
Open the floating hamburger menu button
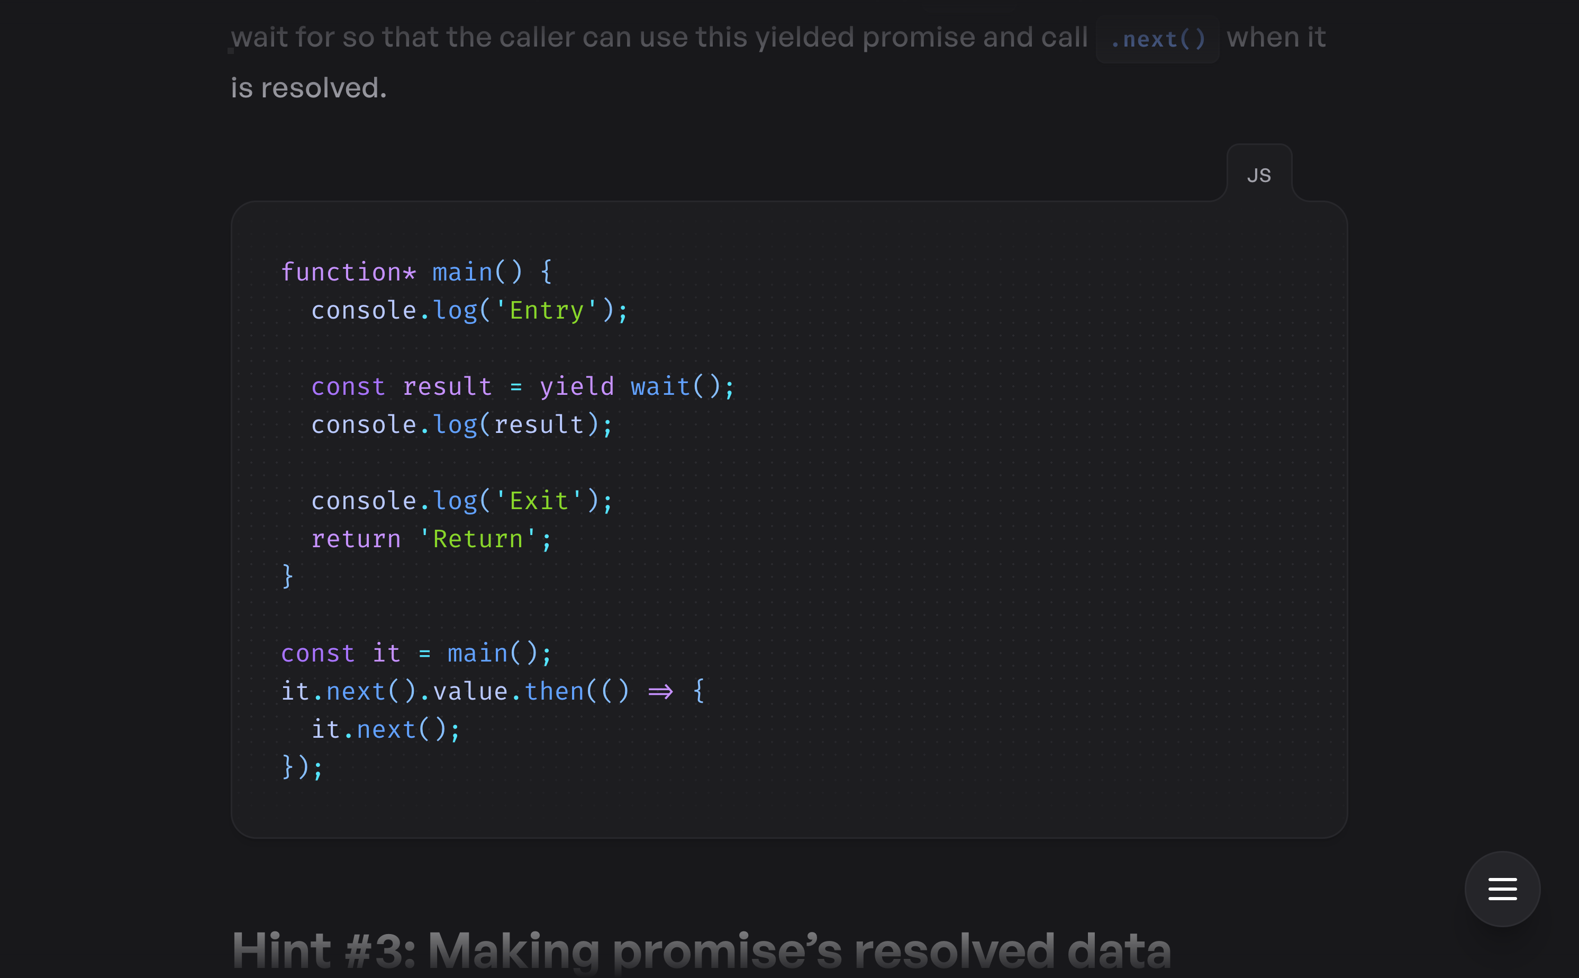click(1502, 889)
